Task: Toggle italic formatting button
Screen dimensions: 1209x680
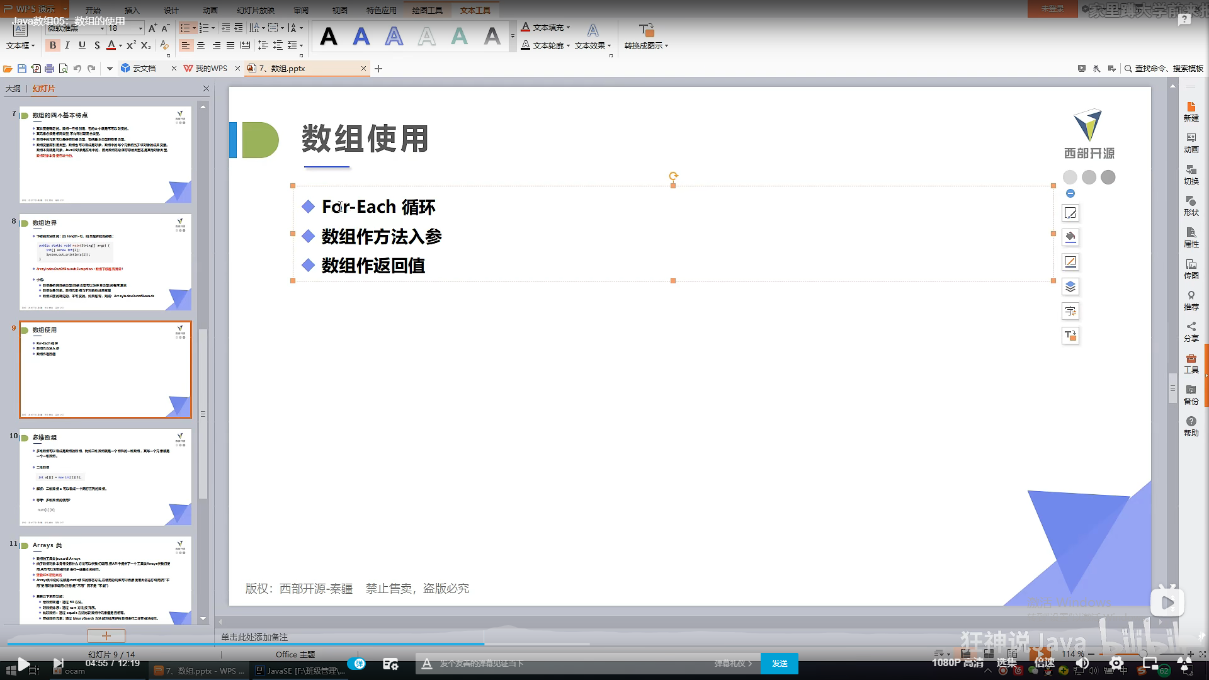Action: tap(67, 45)
